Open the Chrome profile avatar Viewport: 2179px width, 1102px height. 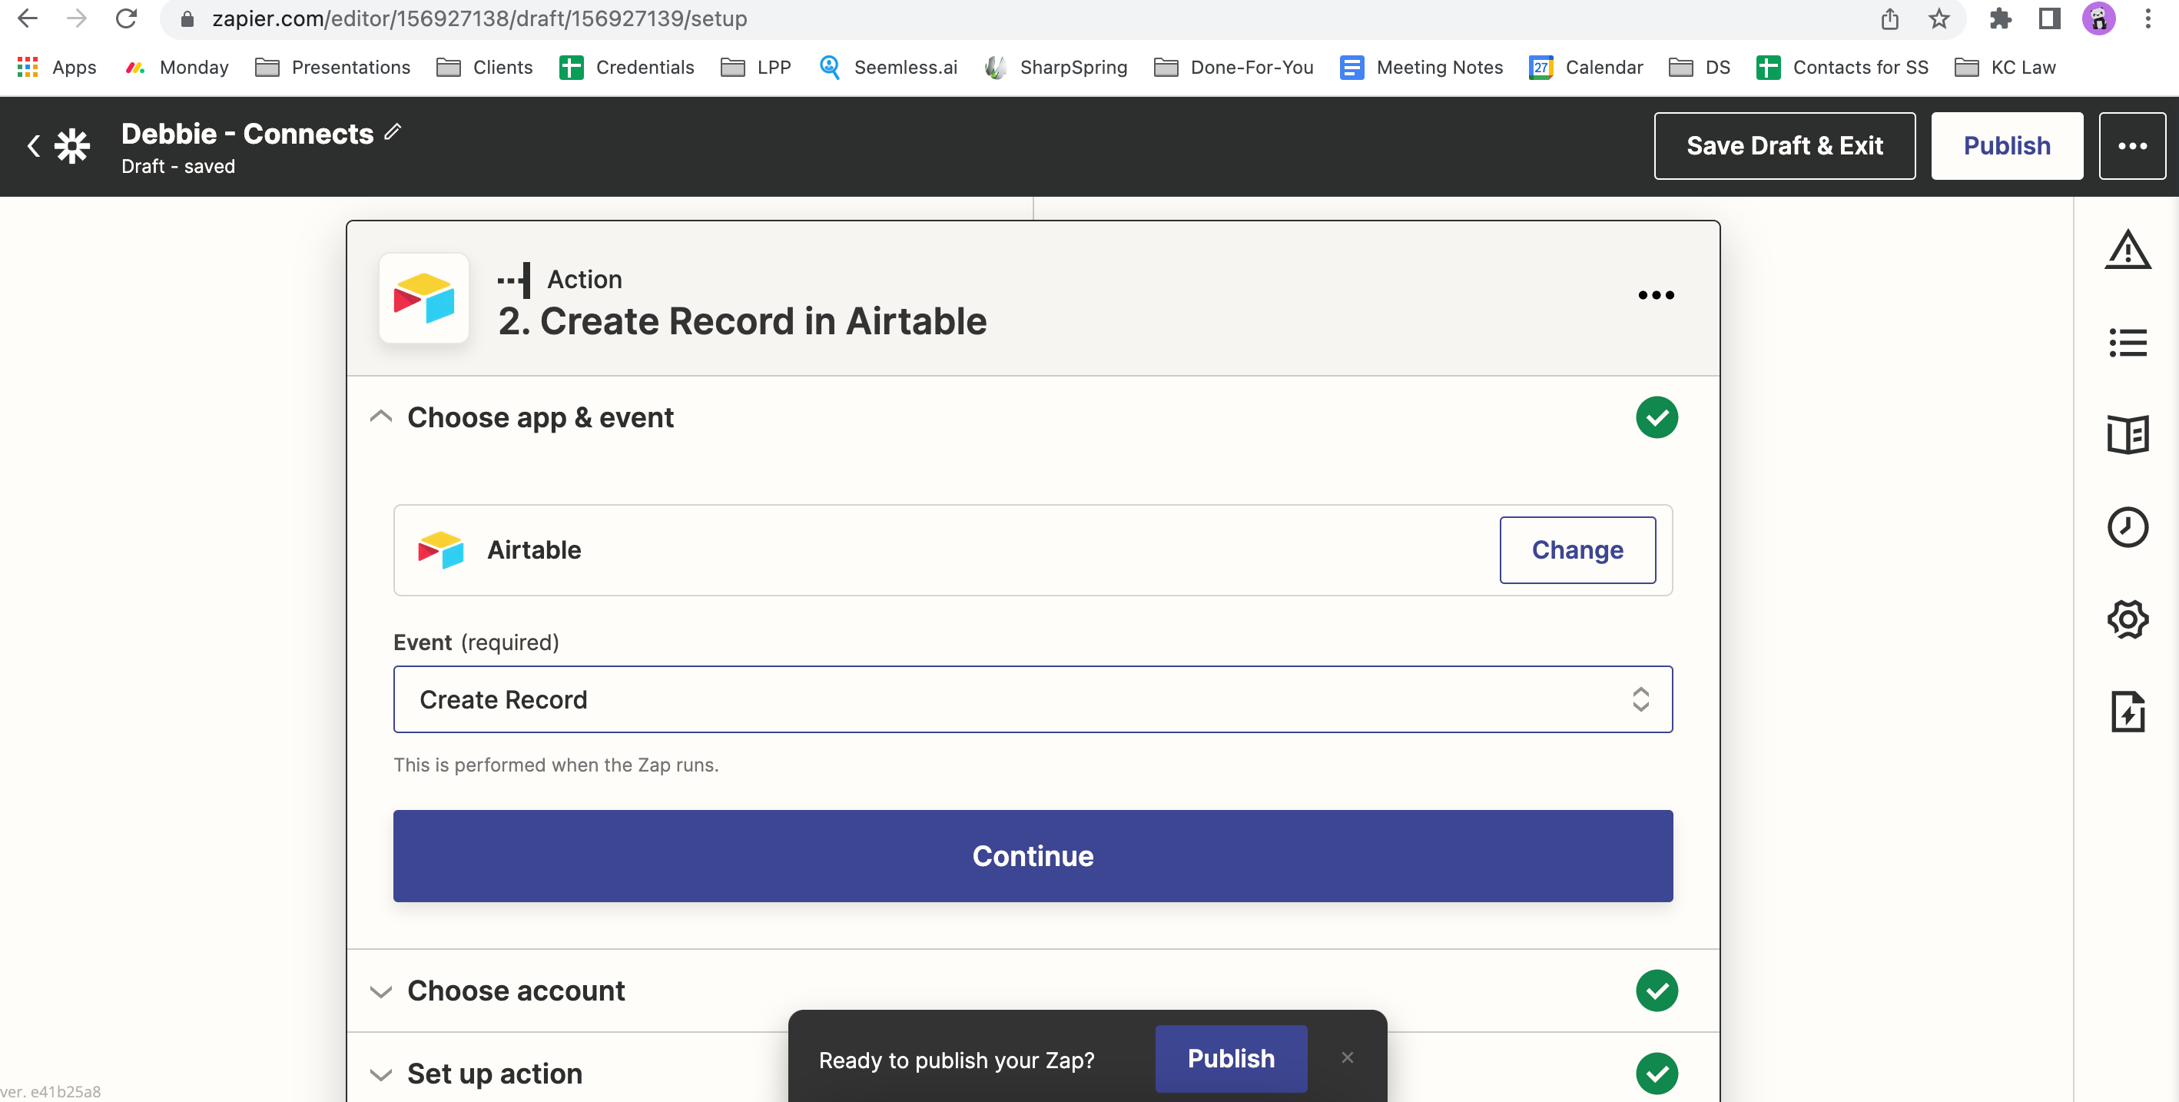[x=2098, y=18]
